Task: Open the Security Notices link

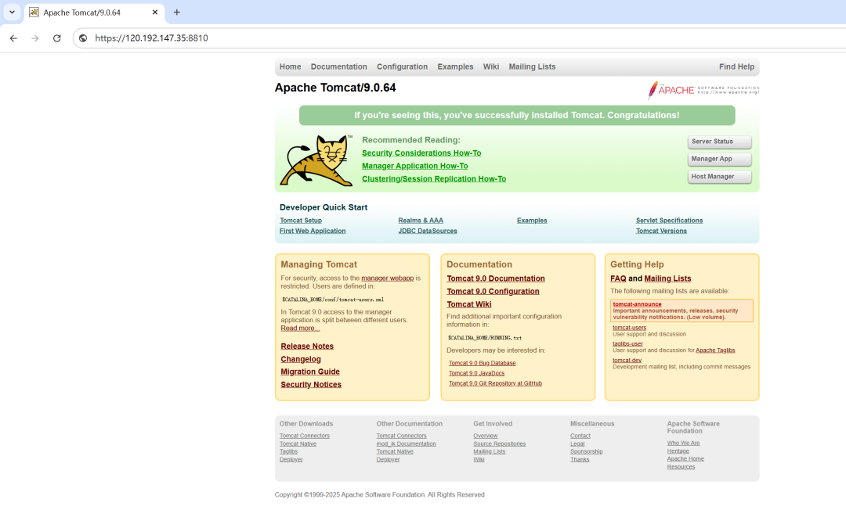Action: tap(311, 385)
